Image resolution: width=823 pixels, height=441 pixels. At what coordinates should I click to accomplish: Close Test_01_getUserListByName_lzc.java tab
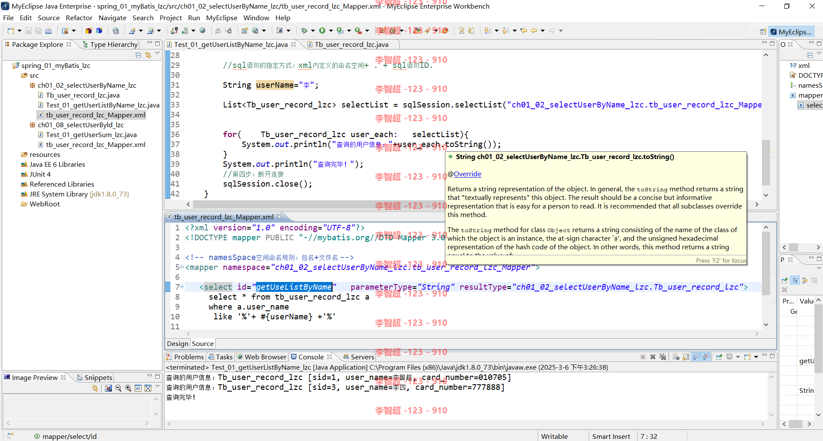[x=293, y=44]
